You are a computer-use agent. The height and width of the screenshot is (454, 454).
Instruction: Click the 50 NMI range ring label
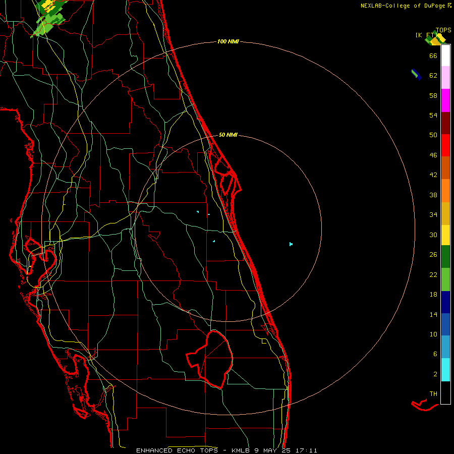228,135
